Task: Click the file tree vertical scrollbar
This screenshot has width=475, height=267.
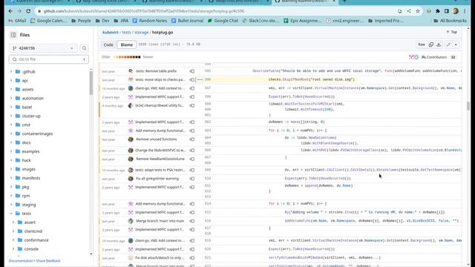Action: click(91, 82)
